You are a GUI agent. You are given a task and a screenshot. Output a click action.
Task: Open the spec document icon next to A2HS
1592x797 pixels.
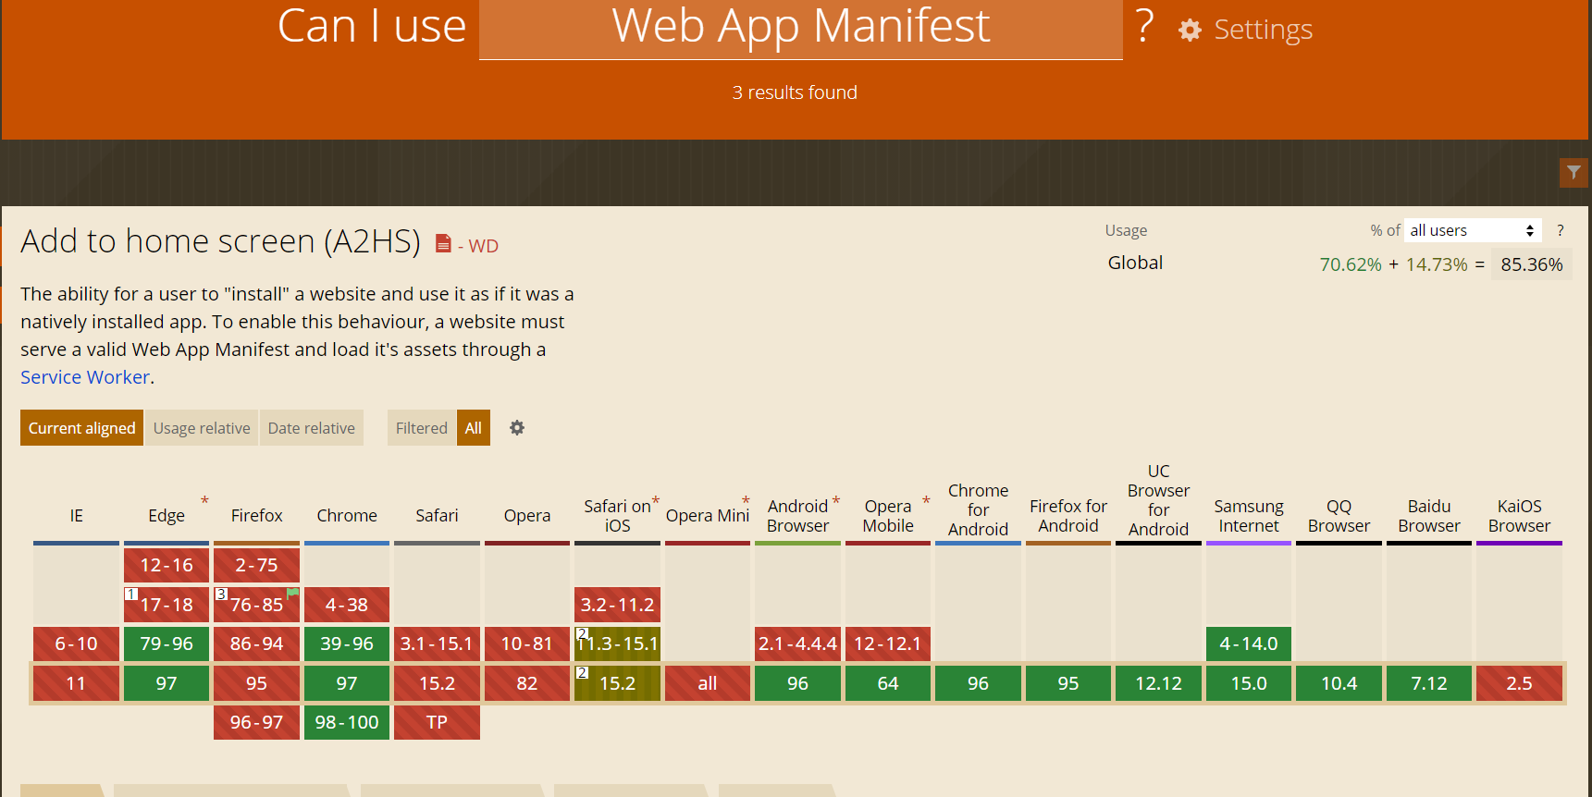[x=443, y=243]
